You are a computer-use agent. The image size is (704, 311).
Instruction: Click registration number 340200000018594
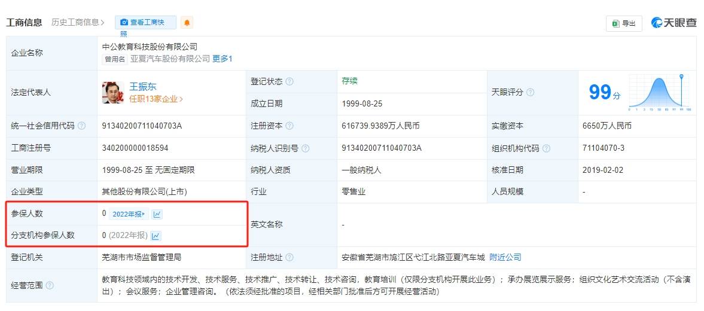click(x=135, y=148)
